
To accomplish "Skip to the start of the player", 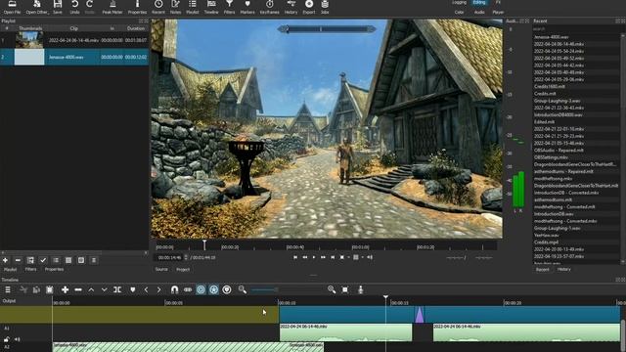I will coord(295,257).
